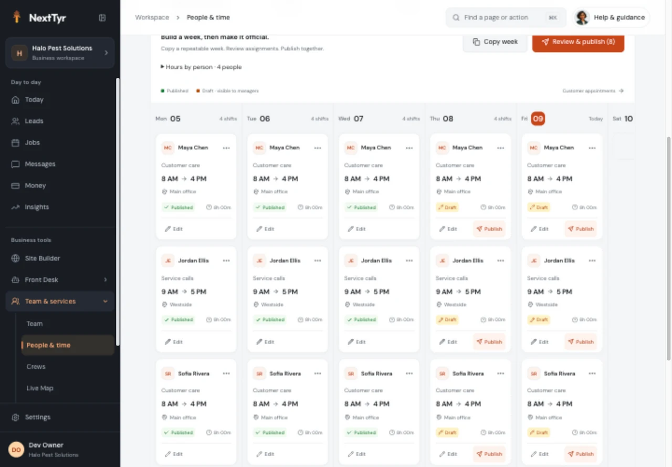This screenshot has height=467, width=672.
Task: Open Sofia Rivera's Monday 05 shift options menu
Action: point(226,373)
